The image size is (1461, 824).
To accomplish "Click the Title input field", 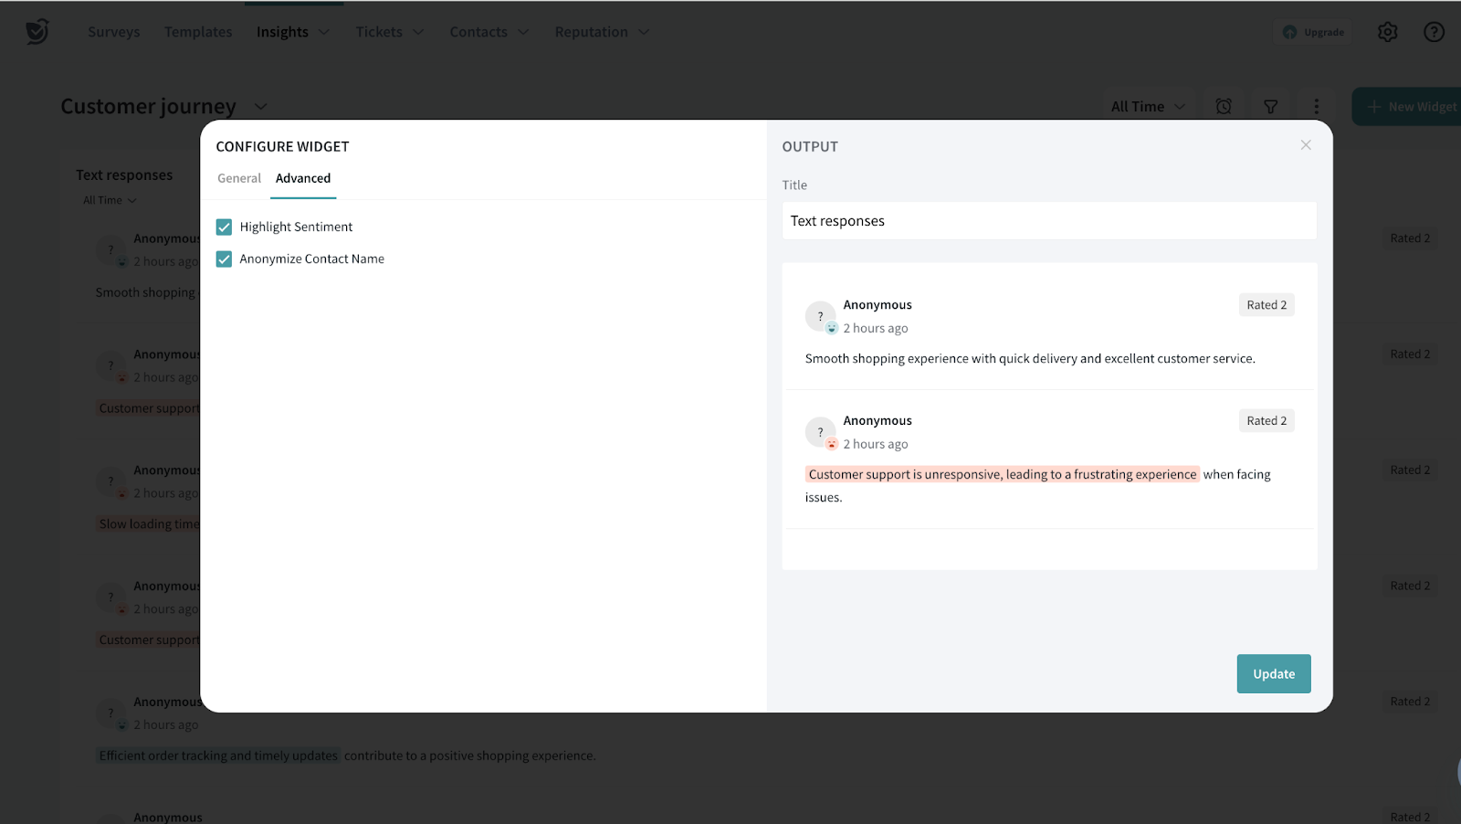I will [x=1048, y=221].
